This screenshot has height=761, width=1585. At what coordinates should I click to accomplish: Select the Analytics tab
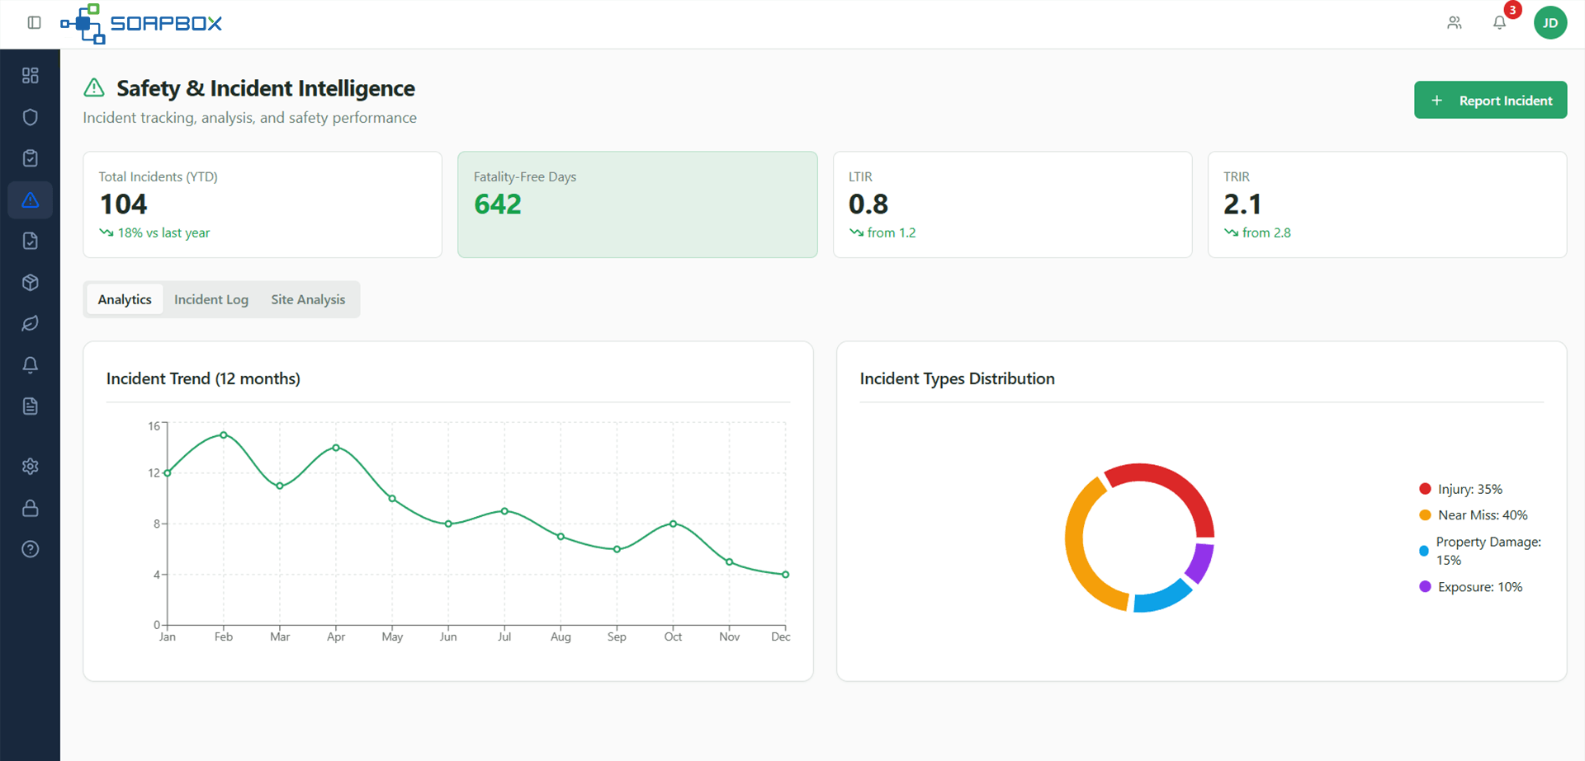(125, 299)
